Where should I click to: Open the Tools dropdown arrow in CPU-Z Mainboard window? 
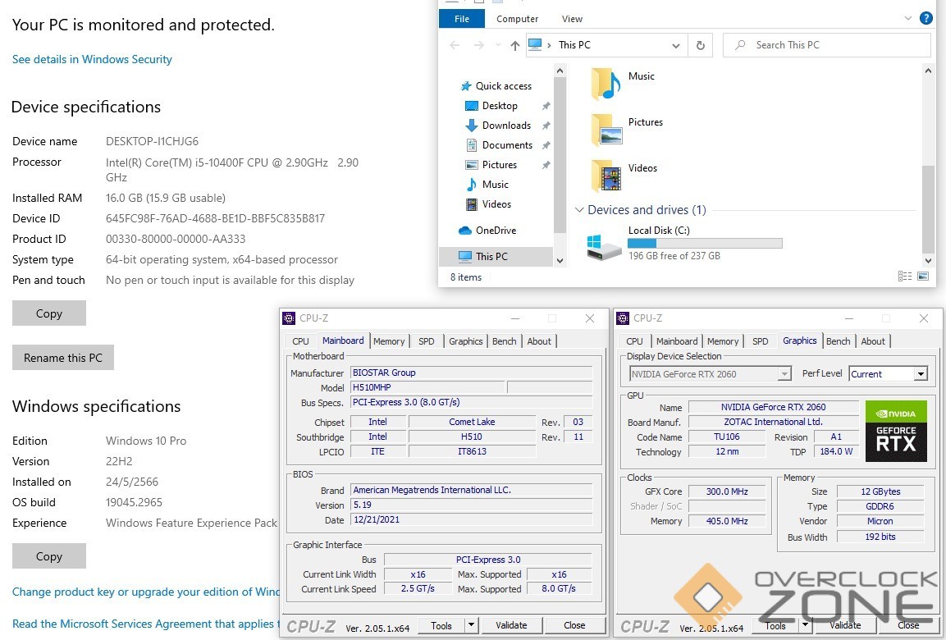[471, 625]
